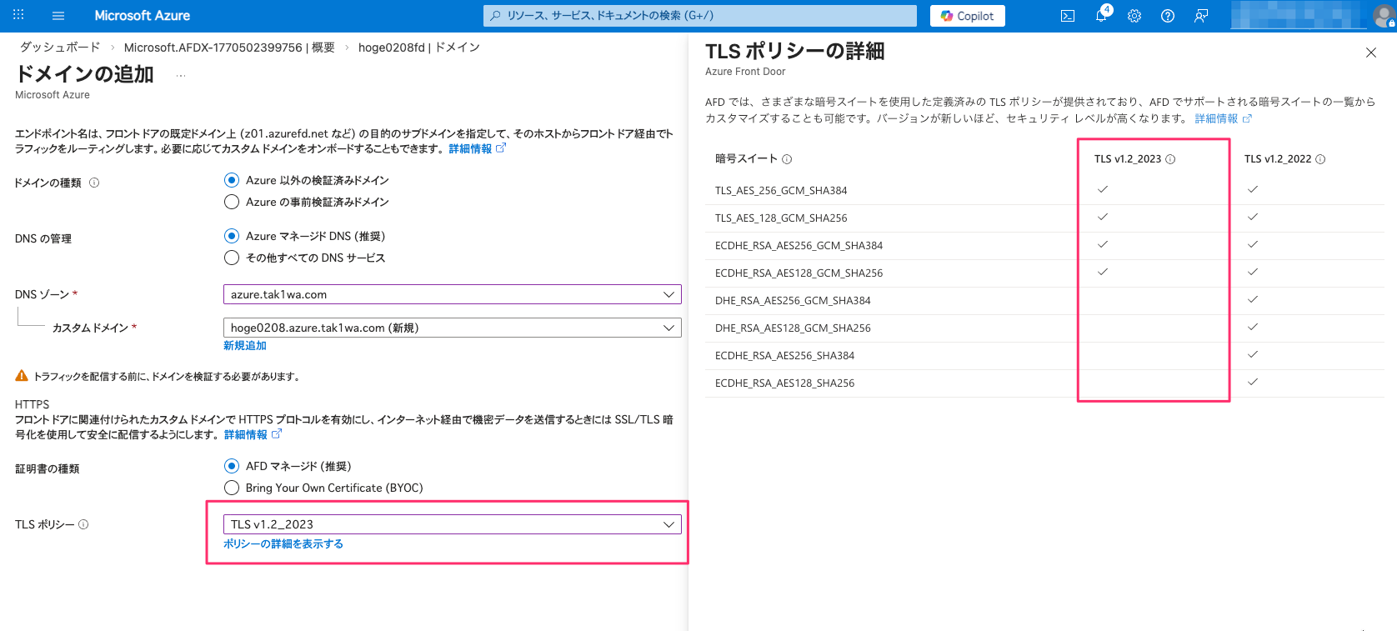
Task: Open the user account avatar
Action: pos(1384,16)
